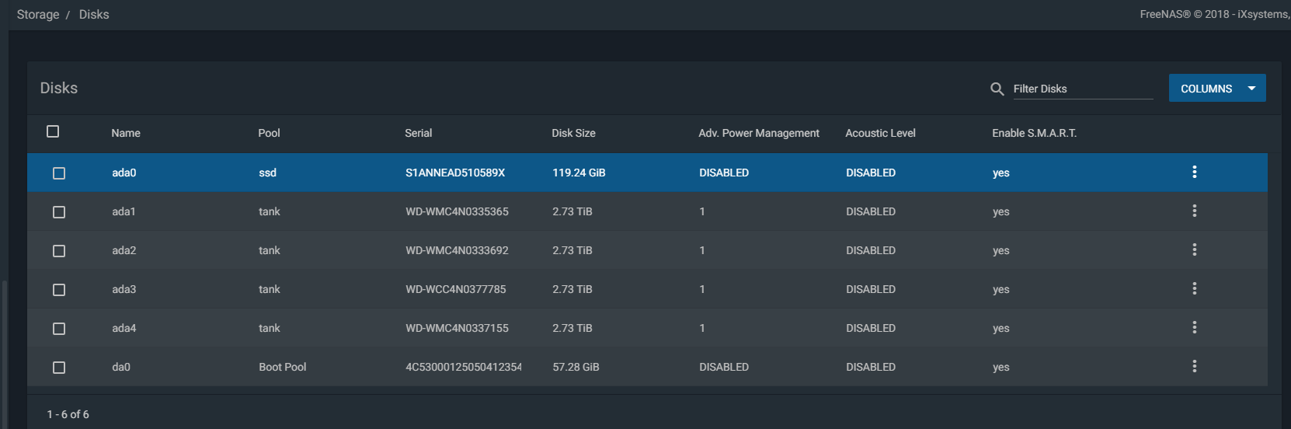Open the three-dot menu for ada0
The height and width of the screenshot is (429, 1291).
click(1194, 172)
